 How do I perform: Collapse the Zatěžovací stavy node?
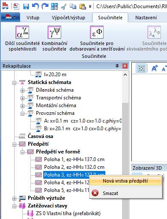coord(14,206)
